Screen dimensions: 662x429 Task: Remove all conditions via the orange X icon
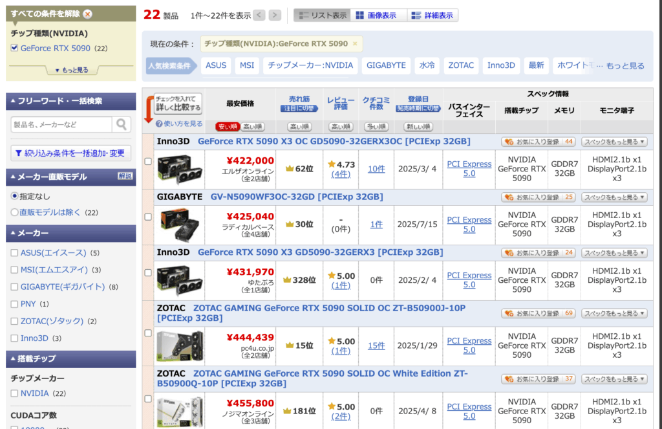[x=87, y=14]
